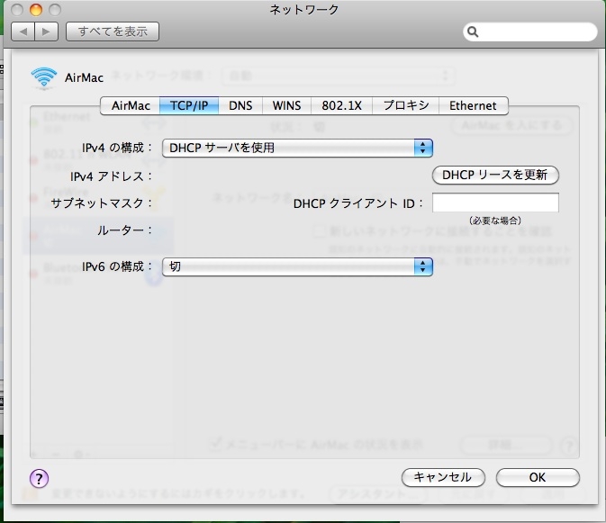Click the forward arrow in the toolbar

pyautogui.click(x=47, y=32)
